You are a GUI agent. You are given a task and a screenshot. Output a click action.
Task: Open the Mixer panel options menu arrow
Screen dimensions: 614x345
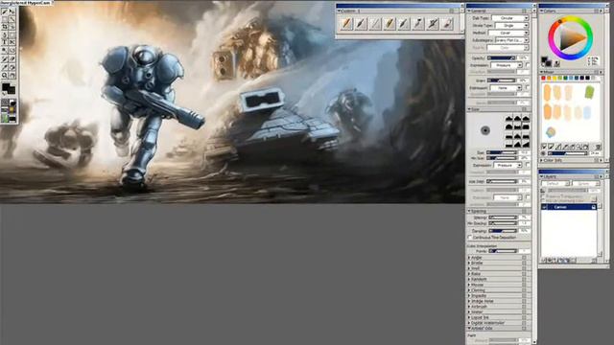[x=602, y=72]
